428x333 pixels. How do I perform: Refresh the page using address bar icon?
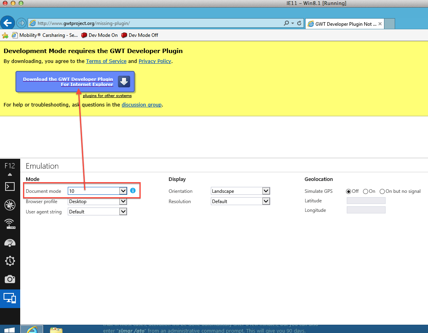coord(299,23)
